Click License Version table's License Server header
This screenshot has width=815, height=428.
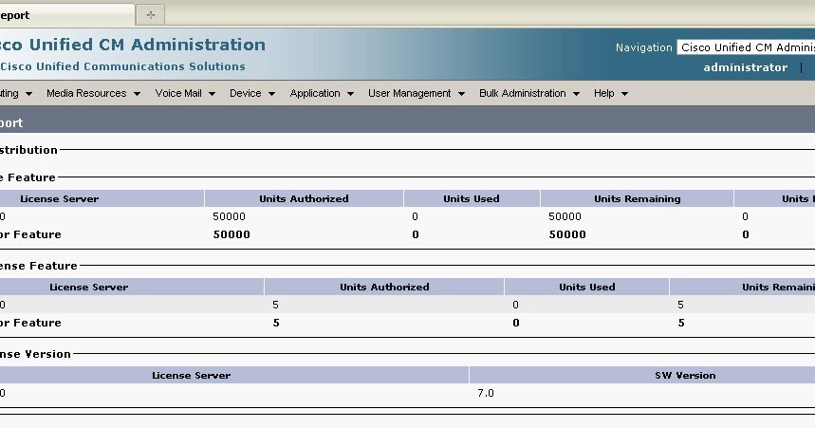point(192,376)
